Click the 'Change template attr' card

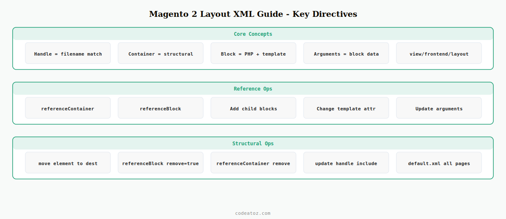pyautogui.click(x=346, y=108)
